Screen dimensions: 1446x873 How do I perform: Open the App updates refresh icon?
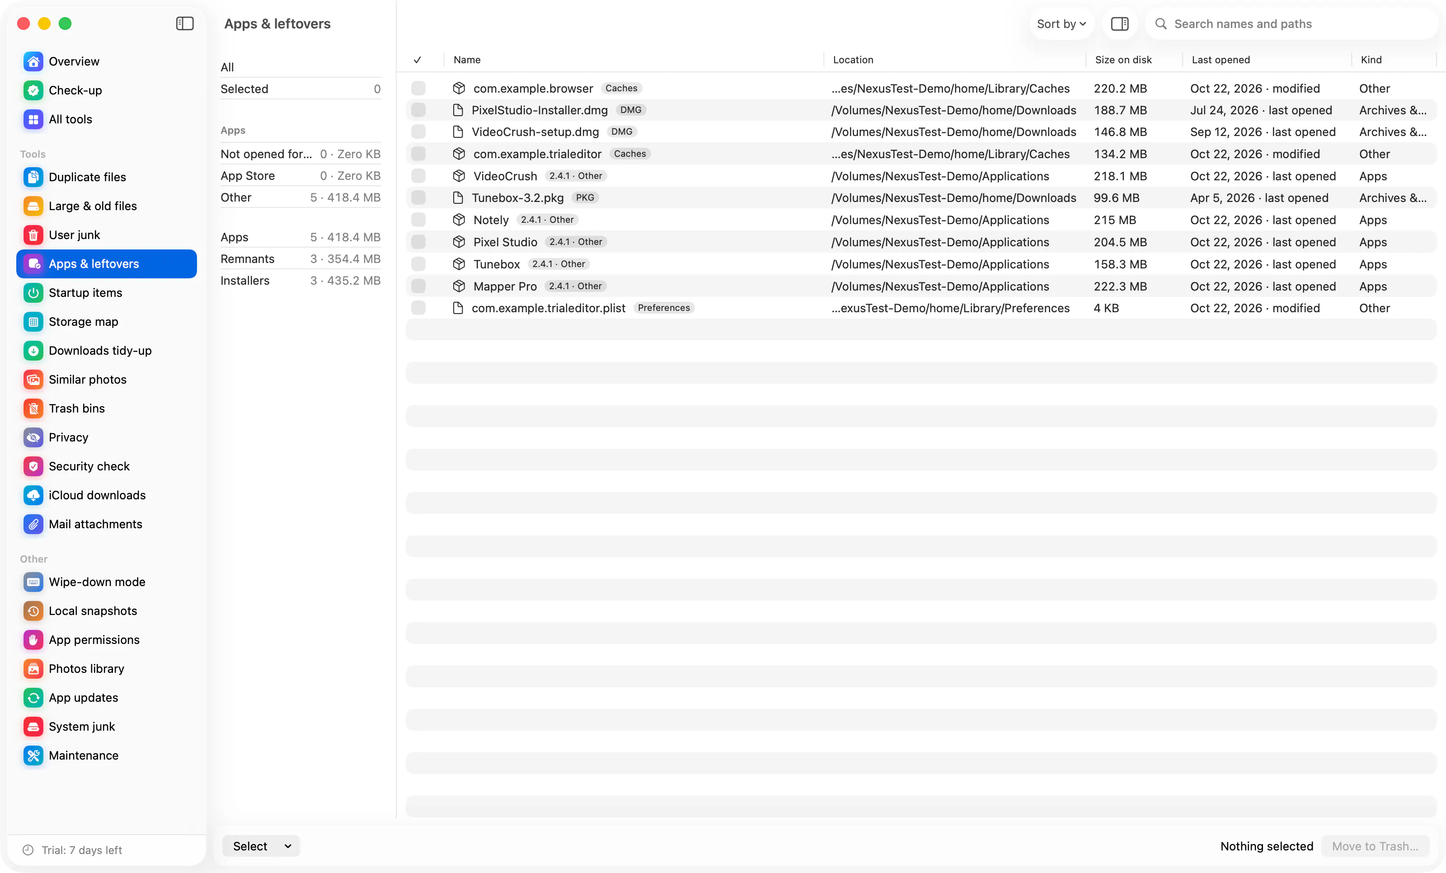point(33,698)
